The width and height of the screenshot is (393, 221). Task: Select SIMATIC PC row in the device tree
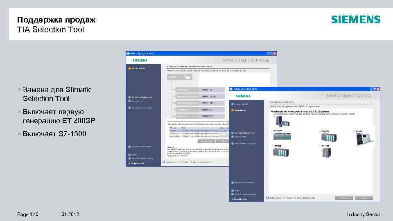(200, 110)
